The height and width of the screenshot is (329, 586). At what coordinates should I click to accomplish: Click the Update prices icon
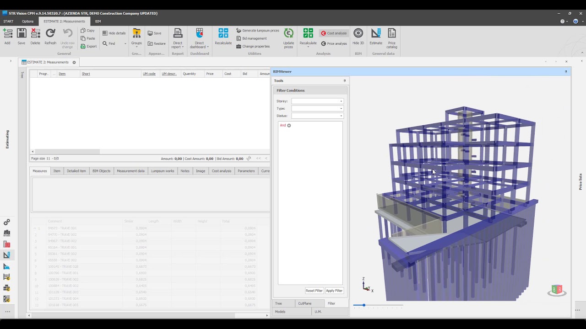pyautogui.click(x=288, y=33)
